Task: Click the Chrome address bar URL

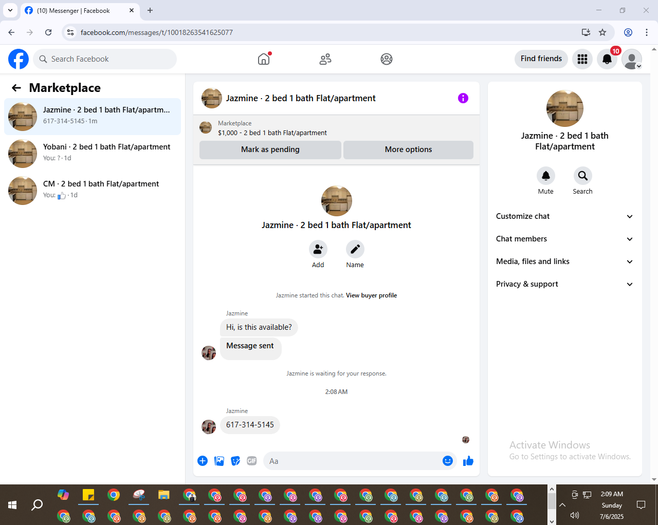Action: (157, 32)
